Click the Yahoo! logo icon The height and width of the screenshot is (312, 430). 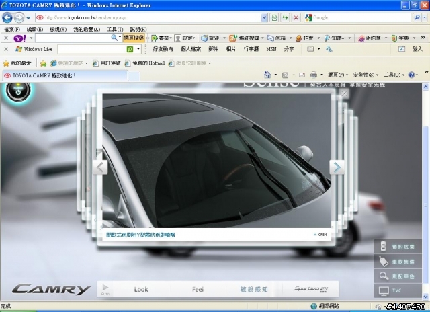tap(20, 38)
